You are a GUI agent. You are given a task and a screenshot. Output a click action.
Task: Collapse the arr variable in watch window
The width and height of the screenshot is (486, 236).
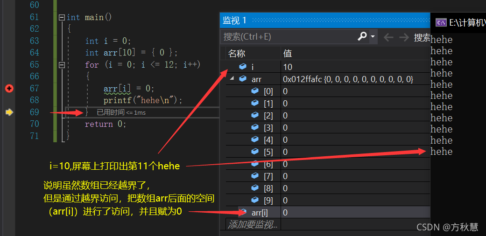point(232,79)
